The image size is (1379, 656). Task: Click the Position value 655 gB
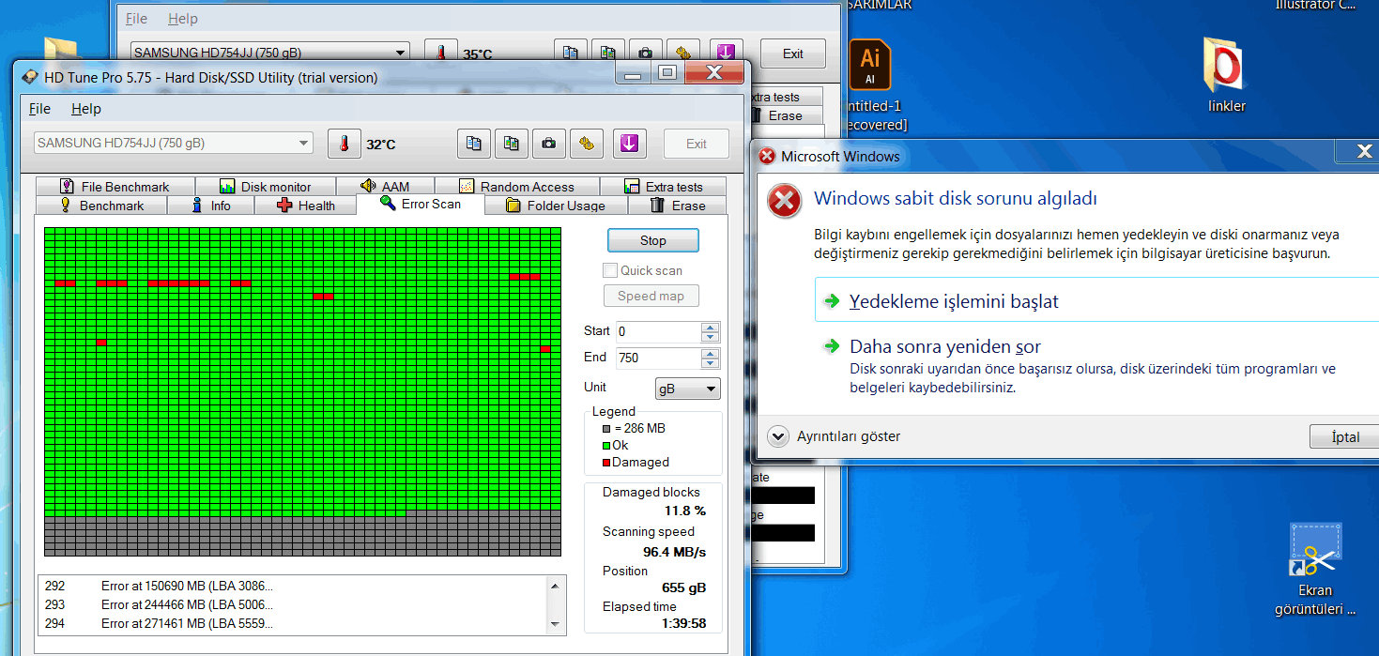(683, 588)
